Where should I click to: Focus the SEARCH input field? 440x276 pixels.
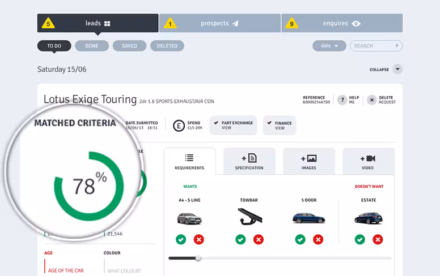coord(376,46)
